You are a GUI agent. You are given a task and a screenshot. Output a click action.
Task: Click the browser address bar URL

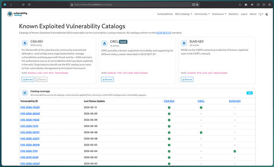[93, 4]
